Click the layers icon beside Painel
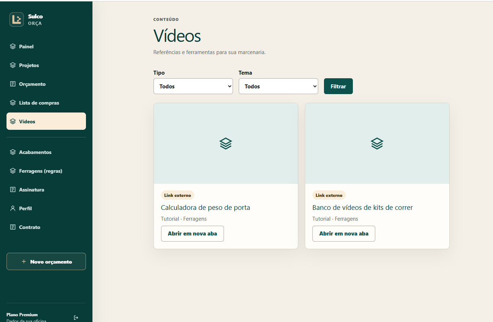 (13, 47)
